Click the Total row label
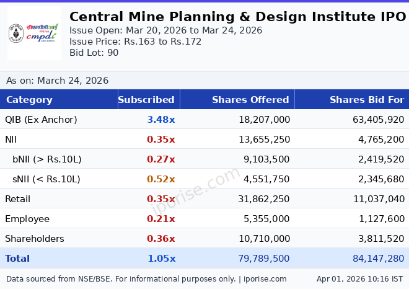 point(17,259)
